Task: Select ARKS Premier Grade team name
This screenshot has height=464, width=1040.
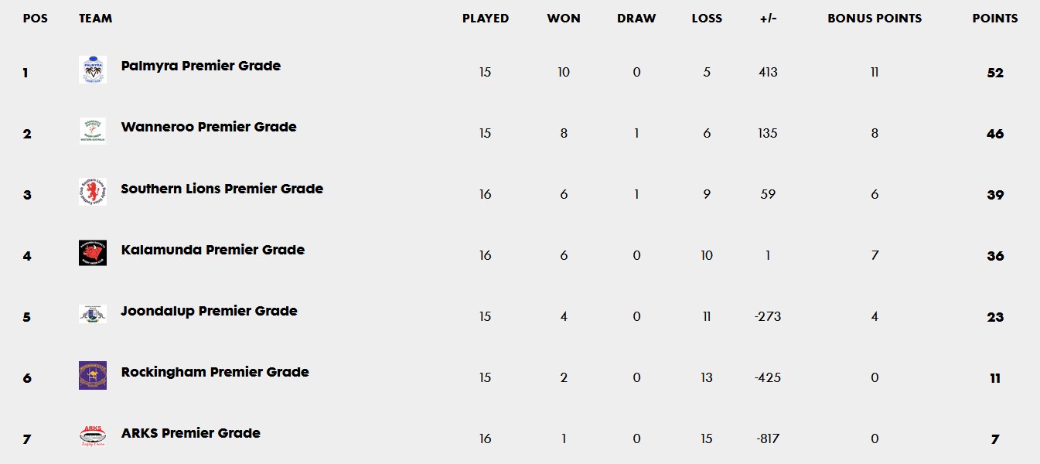Action: pyautogui.click(x=191, y=433)
